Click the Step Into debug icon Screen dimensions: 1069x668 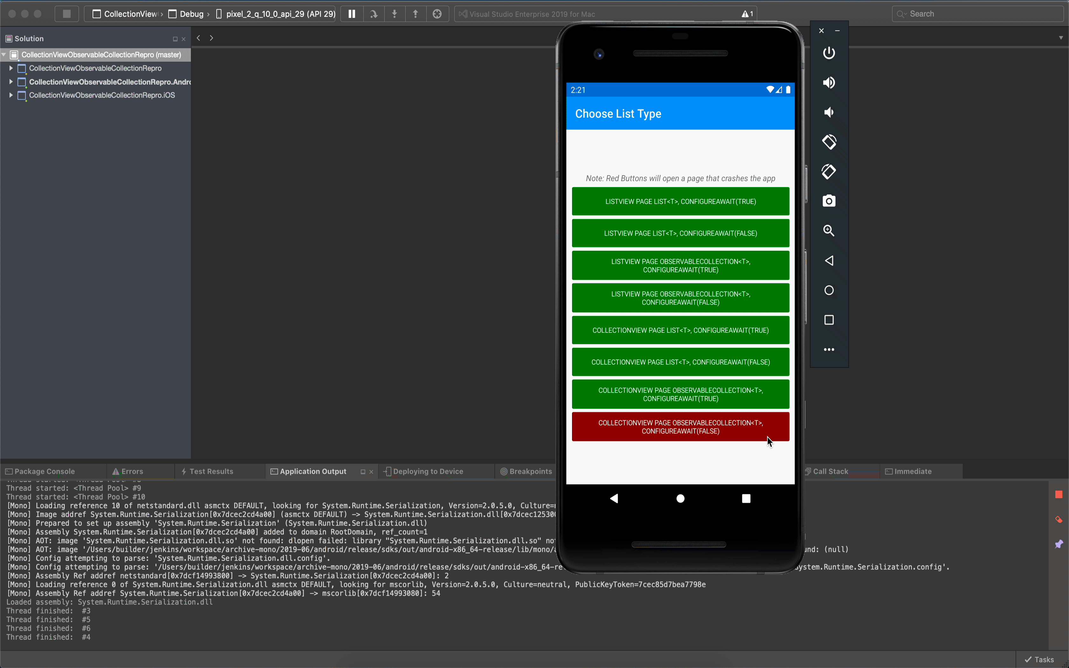395,14
